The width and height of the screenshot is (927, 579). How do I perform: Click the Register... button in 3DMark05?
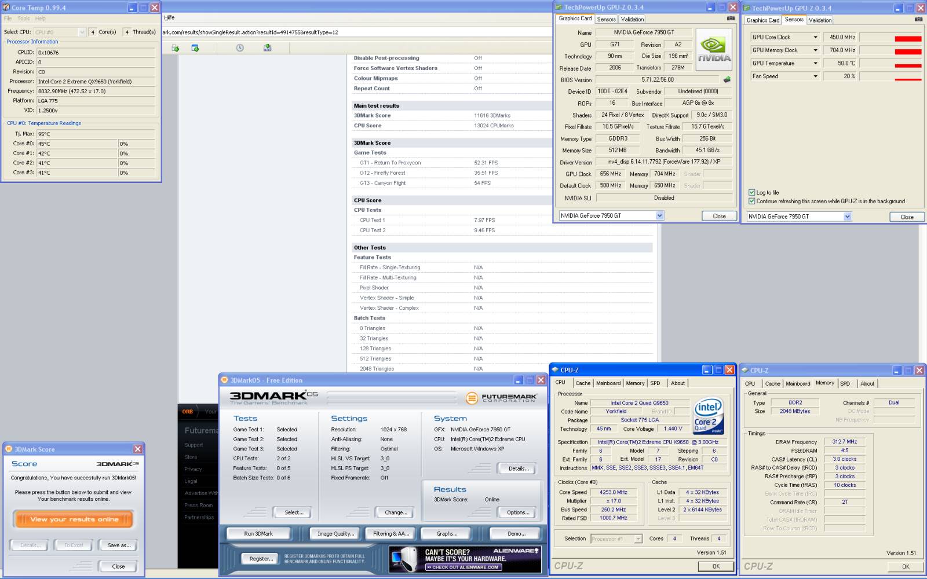261,559
